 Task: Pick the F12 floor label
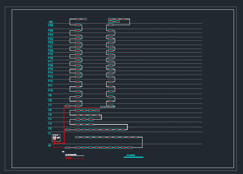[50, 81]
